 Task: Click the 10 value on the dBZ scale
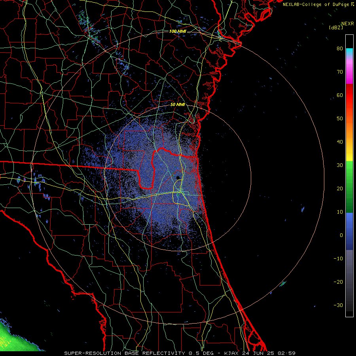click(340, 212)
